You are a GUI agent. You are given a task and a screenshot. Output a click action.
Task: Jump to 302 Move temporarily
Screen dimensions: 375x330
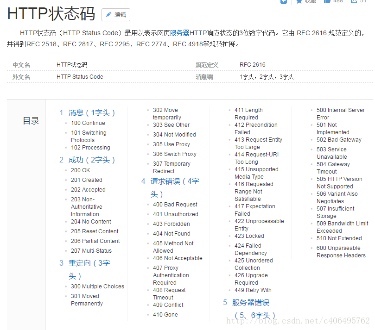point(167,114)
